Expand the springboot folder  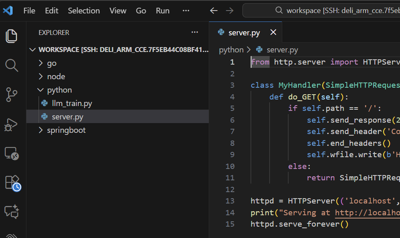[x=66, y=130]
